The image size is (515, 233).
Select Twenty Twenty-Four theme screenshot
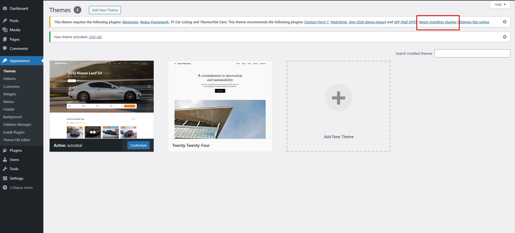click(x=220, y=100)
